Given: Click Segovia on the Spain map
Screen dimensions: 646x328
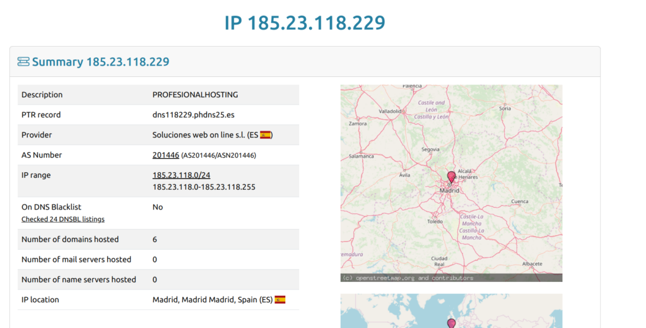Looking at the screenshot, I should point(430,149).
